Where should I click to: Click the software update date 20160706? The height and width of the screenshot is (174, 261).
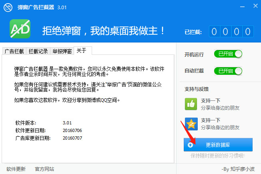click(x=72, y=130)
